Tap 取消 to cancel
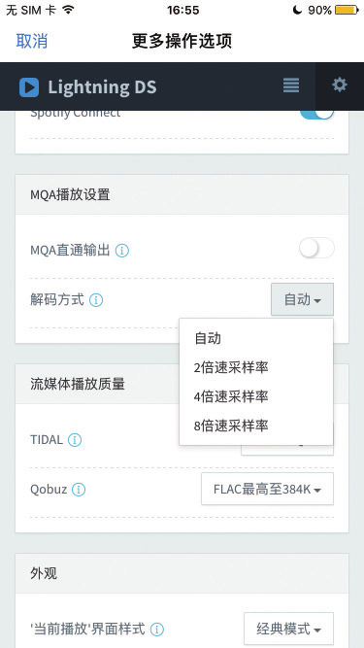 pos(32,41)
